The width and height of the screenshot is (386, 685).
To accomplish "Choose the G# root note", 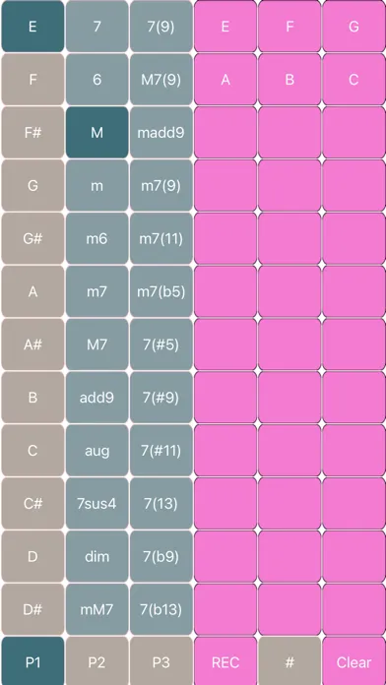I will [32, 238].
